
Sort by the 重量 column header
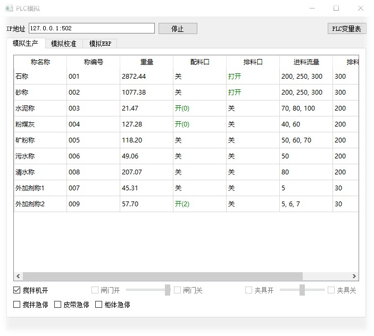pyautogui.click(x=146, y=62)
